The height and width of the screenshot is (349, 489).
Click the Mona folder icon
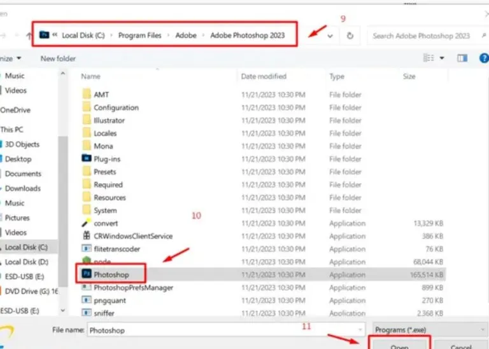87,146
